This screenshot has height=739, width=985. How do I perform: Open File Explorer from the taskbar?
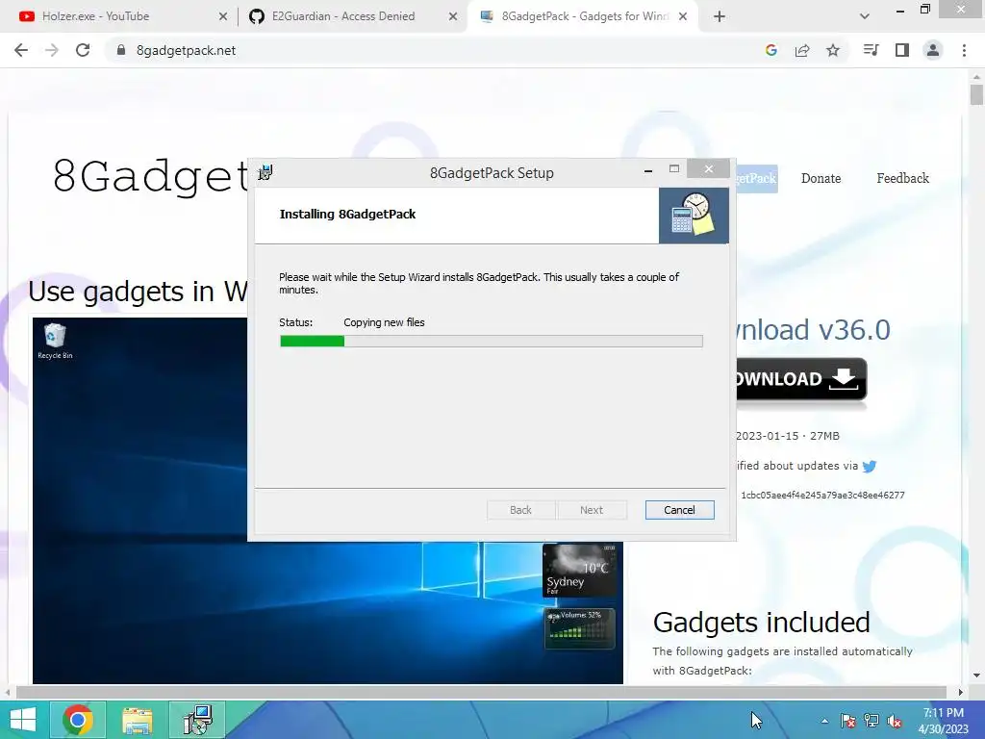tap(137, 720)
